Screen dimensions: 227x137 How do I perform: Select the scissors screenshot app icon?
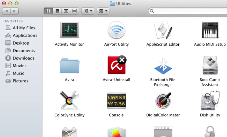click(70, 132)
